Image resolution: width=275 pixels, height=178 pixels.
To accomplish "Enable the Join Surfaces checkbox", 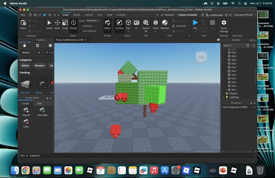I will (x=81, y=31).
